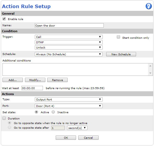Click the OK button

tap(66, 138)
